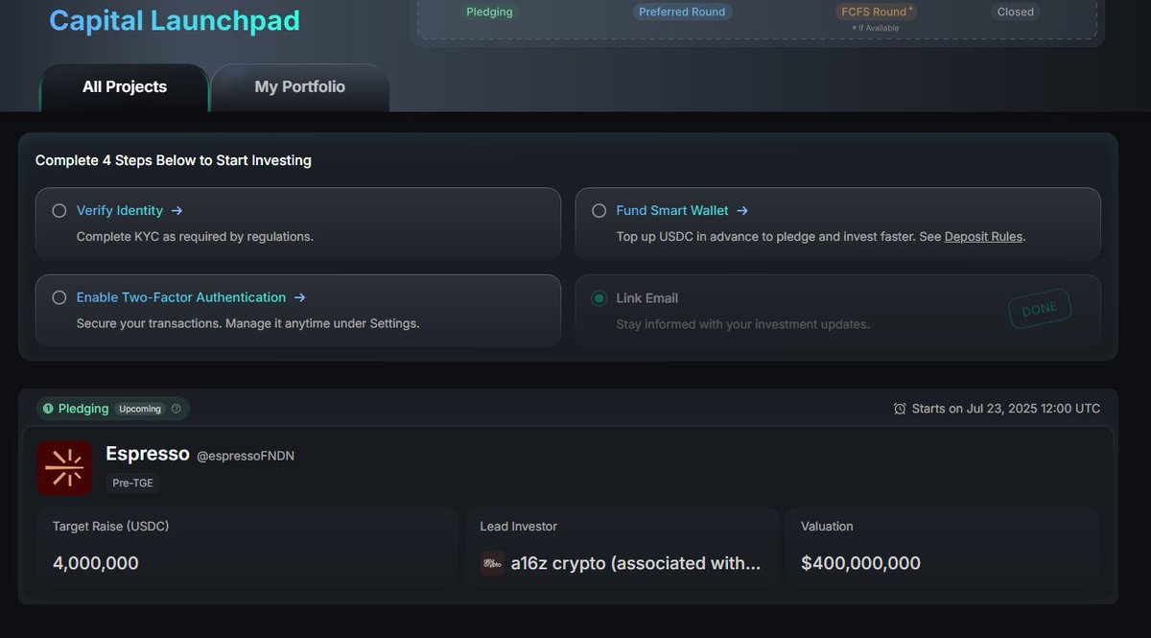Screen dimensions: 1151x638
Task: Click the alarm clock icon near start date
Action: point(900,409)
